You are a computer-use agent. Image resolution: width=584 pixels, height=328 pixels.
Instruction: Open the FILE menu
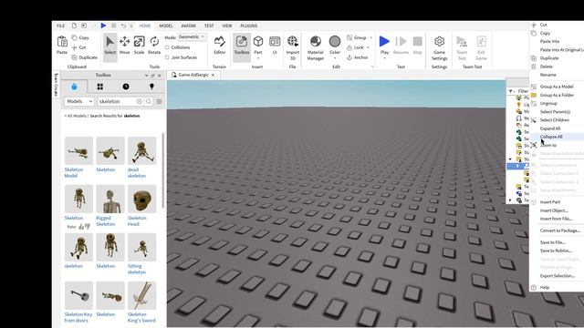(61, 26)
